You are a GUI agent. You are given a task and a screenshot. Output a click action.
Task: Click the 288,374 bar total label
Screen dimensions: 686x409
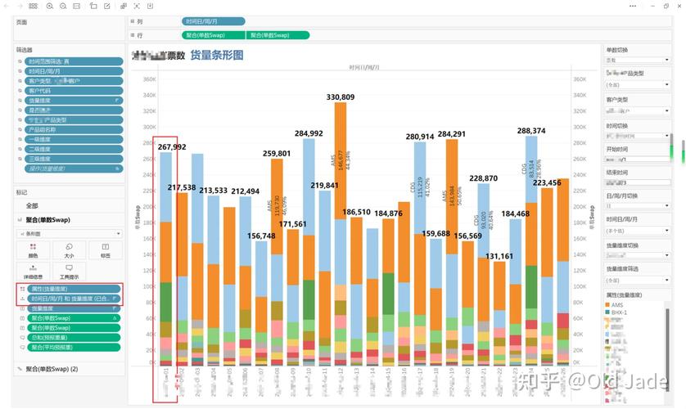coord(531,131)
